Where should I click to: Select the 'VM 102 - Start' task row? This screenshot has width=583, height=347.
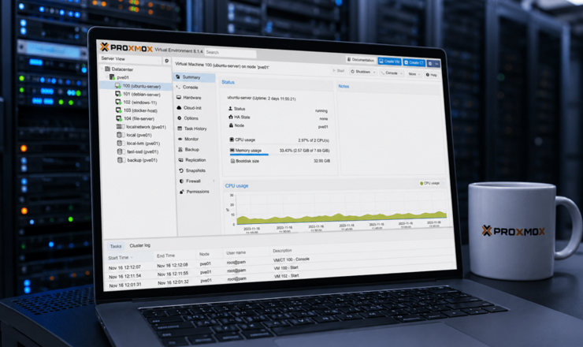[280, 279]
